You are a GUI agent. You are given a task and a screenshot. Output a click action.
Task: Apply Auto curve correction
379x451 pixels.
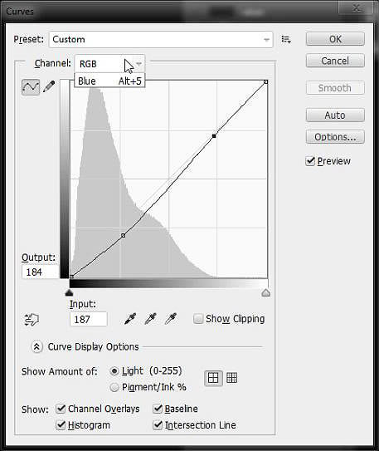click(x=335, y=115)
